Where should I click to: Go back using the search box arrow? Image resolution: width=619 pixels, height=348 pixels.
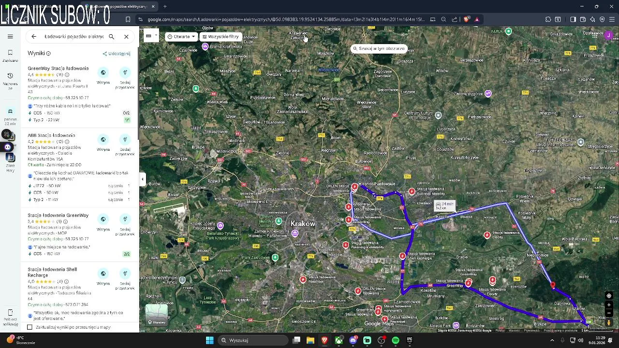[34, 36]
